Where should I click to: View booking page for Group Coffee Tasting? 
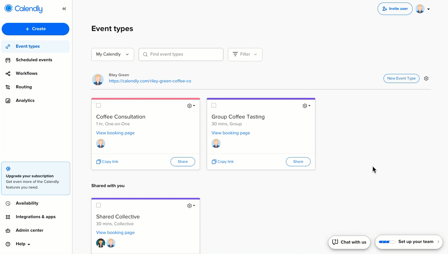pos(231,133)
